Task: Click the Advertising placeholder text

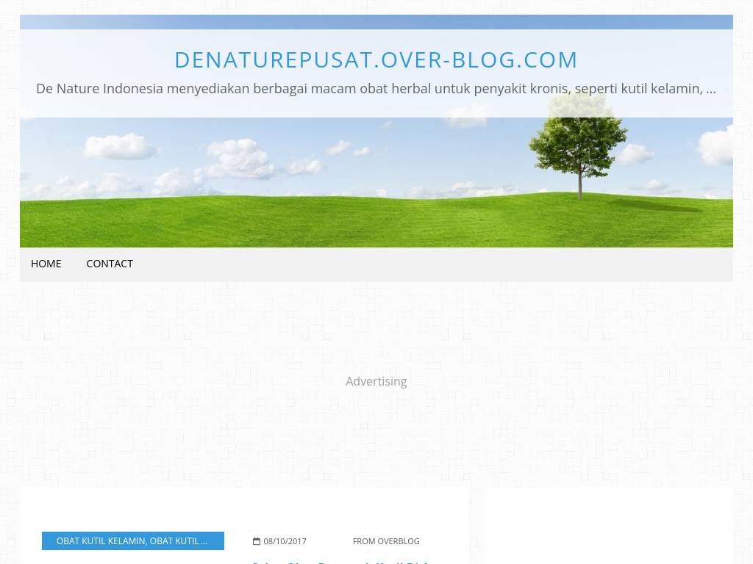Action: tap(376, 381)
